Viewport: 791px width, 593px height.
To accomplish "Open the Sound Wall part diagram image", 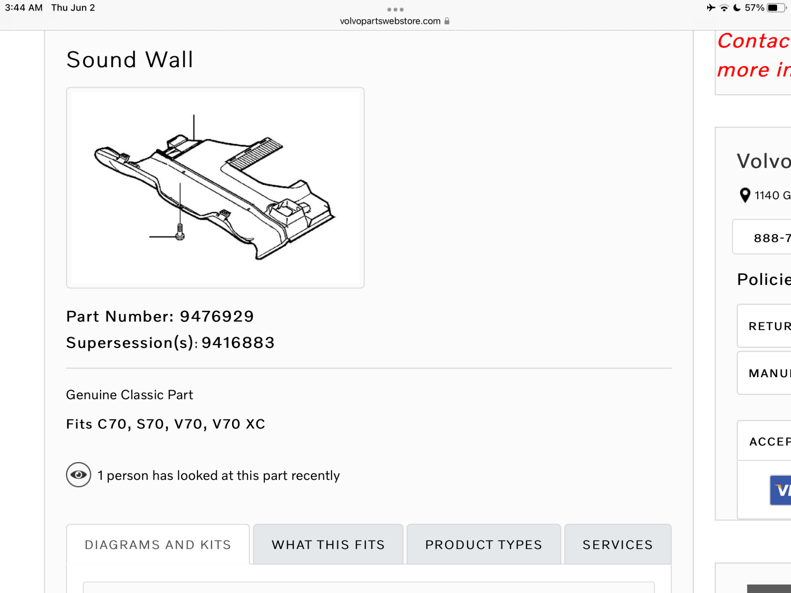I will tap(215, 188).
